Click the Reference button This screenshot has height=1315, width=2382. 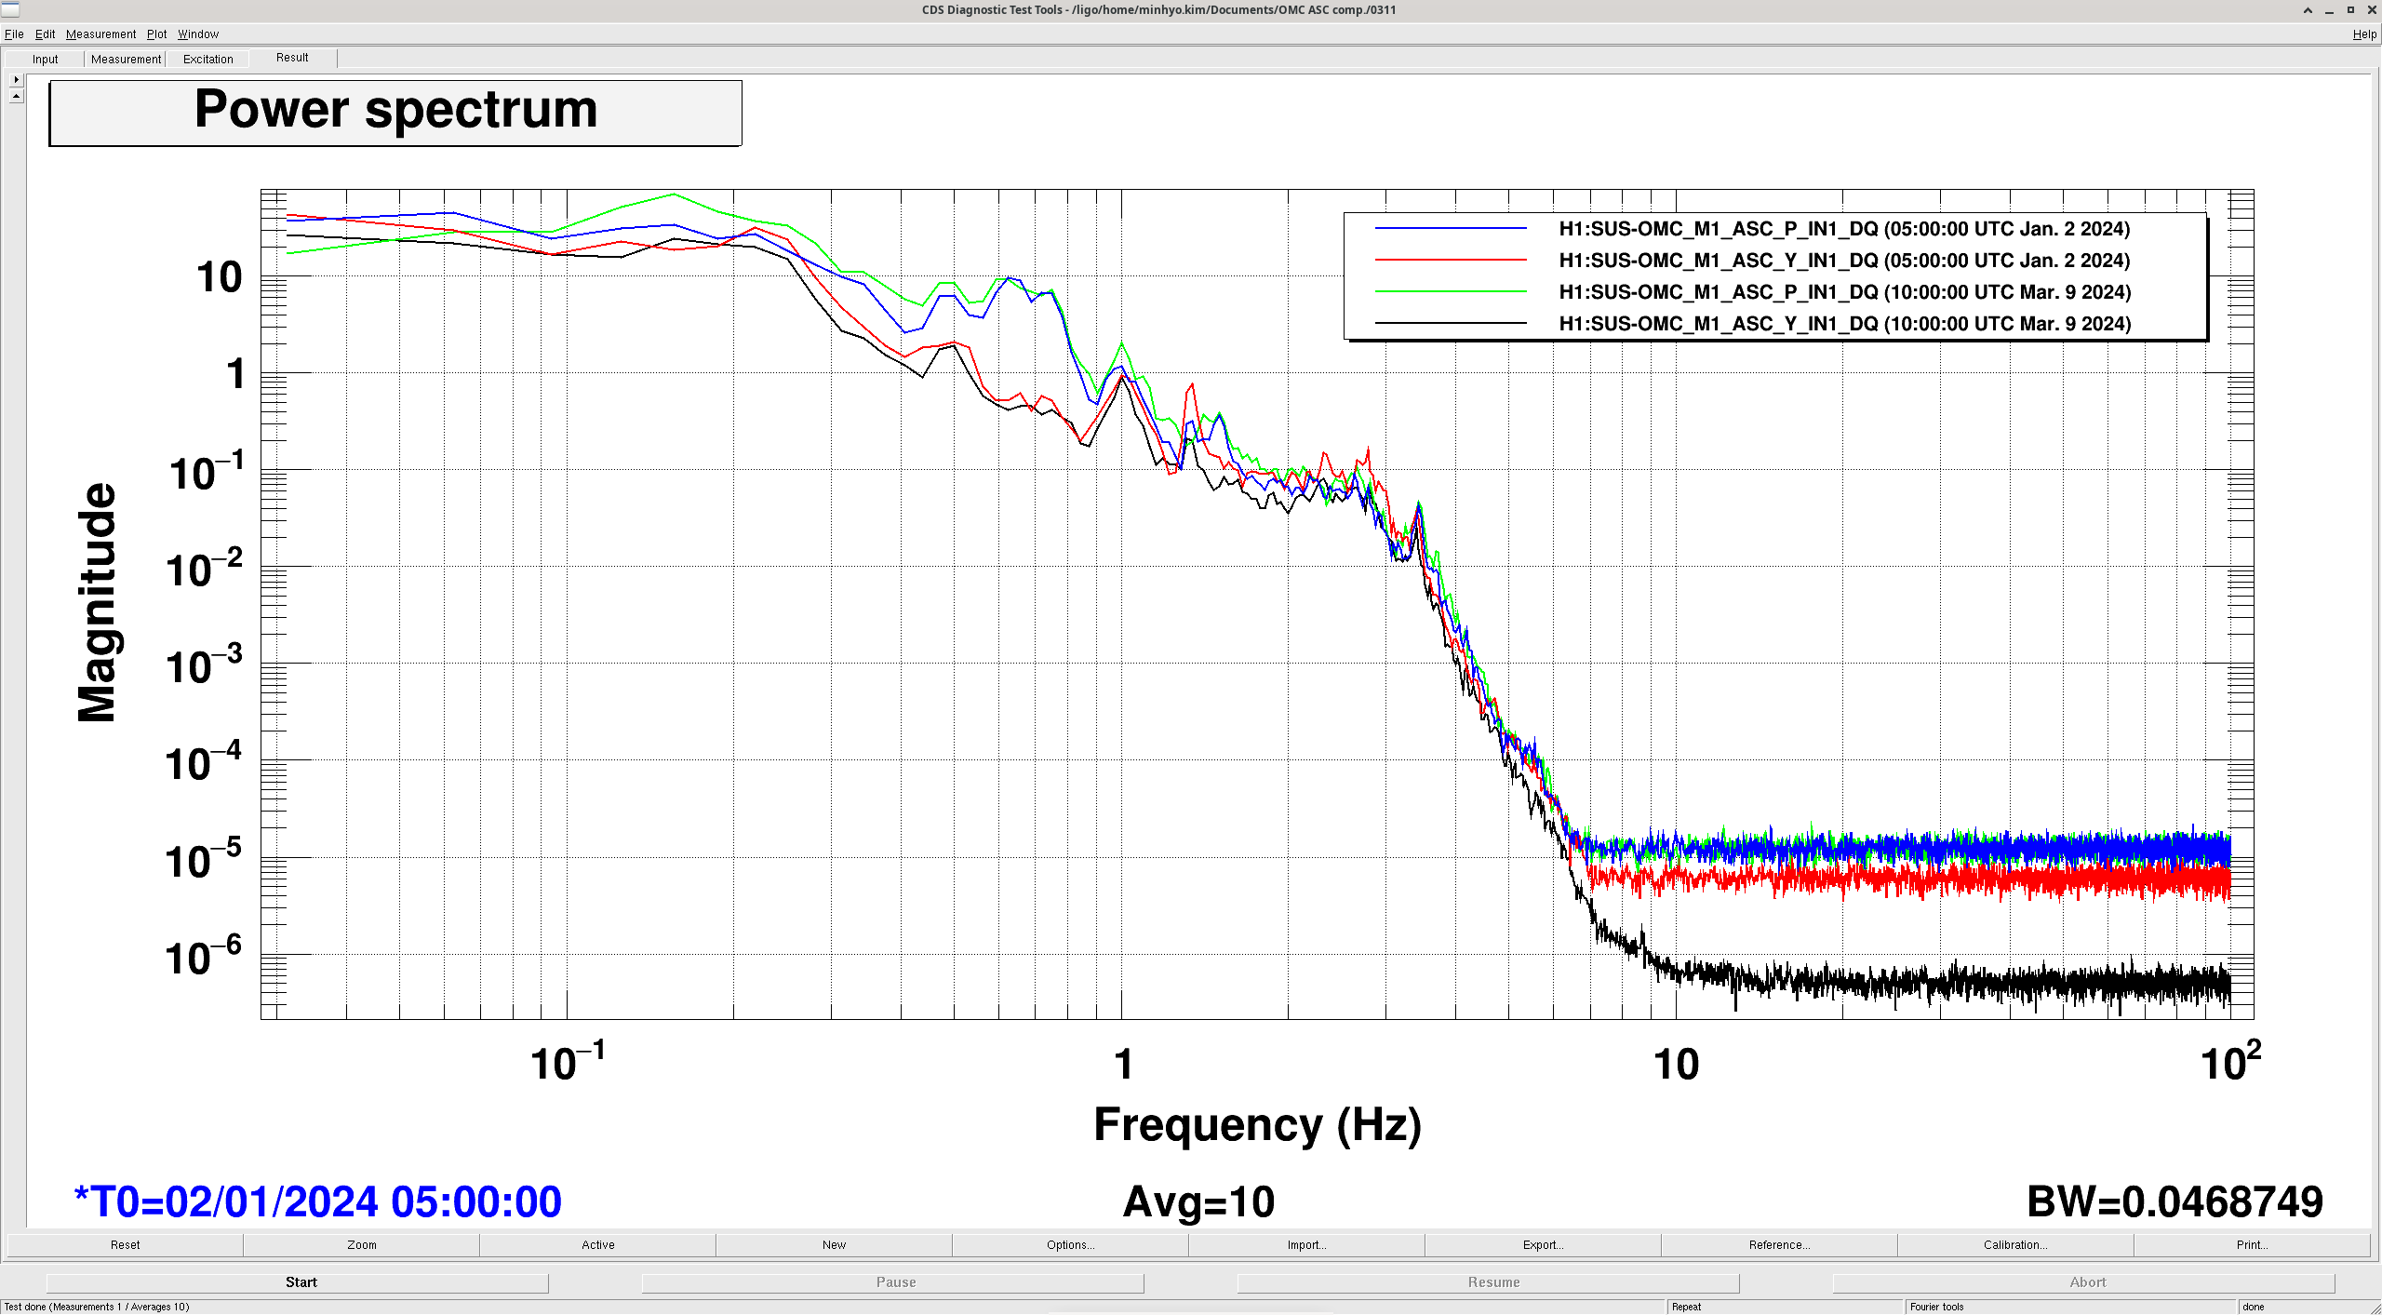(1779, 1245)
